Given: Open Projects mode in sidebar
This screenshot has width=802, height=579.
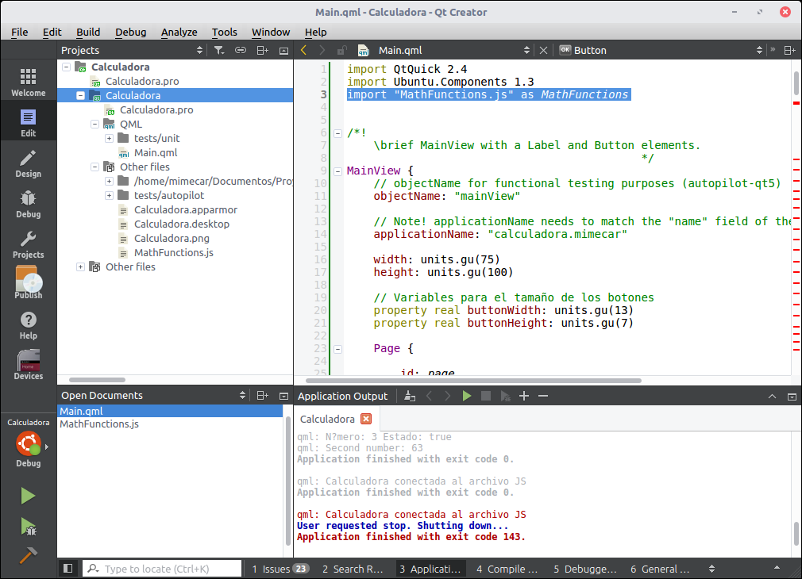Looking at the screenshot, I should [28, 244].
